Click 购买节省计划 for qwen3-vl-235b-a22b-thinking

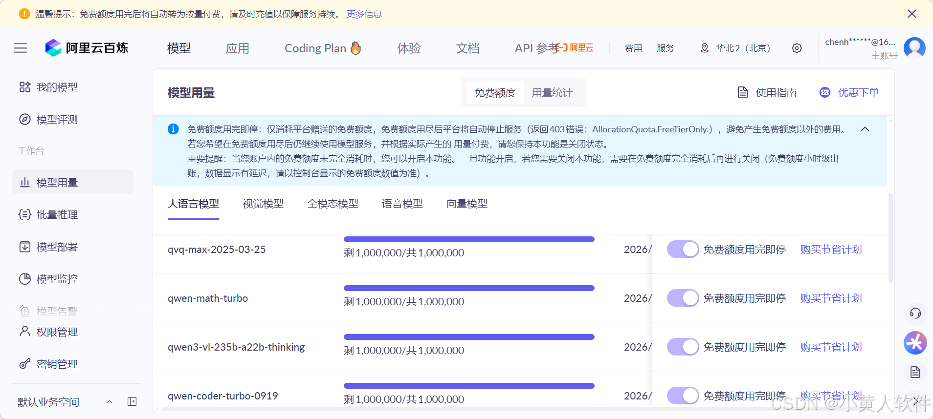[831, 347]
